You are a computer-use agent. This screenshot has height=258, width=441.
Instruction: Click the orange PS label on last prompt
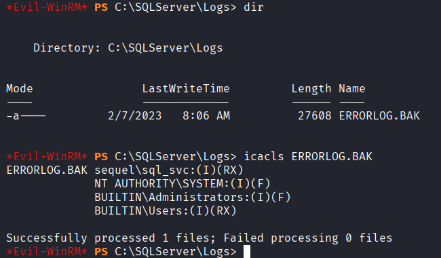point(101,251)
